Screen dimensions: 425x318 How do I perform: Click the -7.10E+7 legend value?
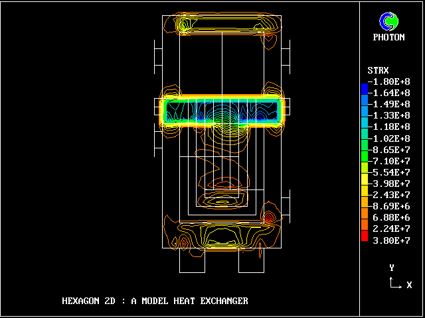coord(390,161)
